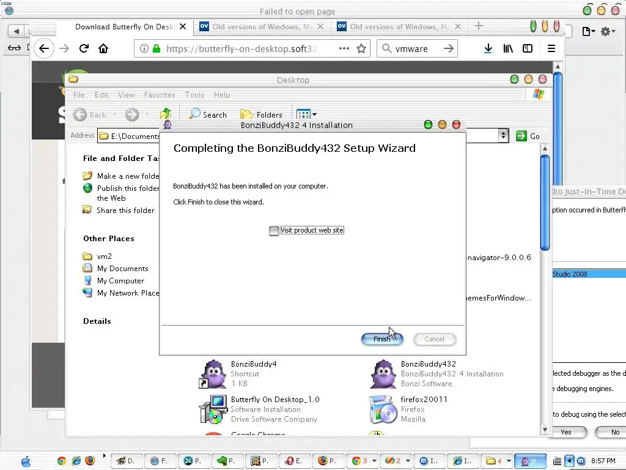626x470 pixels.
Task: Submit the search with arrow button
Action: tap(449, 48)
